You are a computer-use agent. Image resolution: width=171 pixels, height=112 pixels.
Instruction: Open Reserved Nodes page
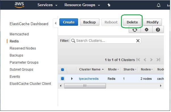point(23,48)
